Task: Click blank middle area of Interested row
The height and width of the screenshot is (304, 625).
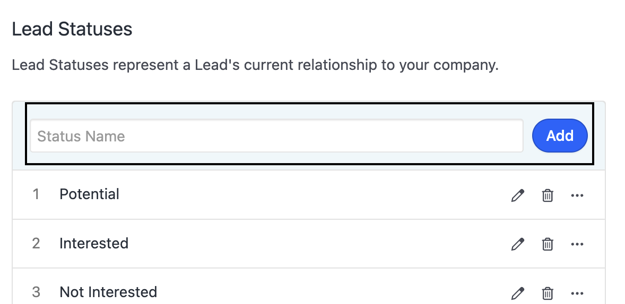Action: click(318, 244)
